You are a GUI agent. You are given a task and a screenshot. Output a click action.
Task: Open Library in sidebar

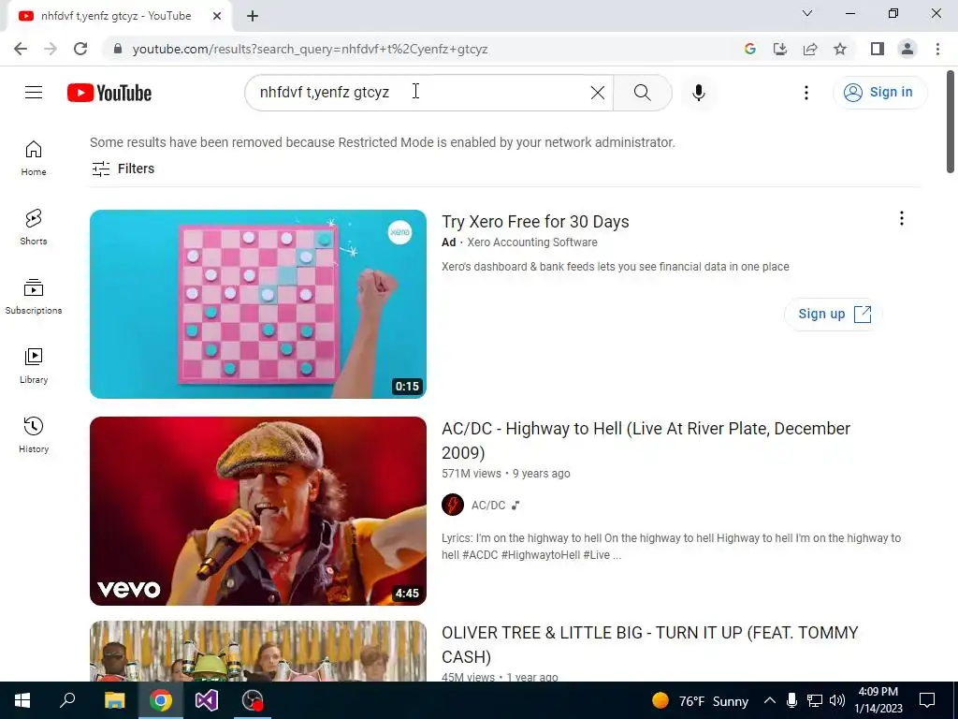point(34,366)
